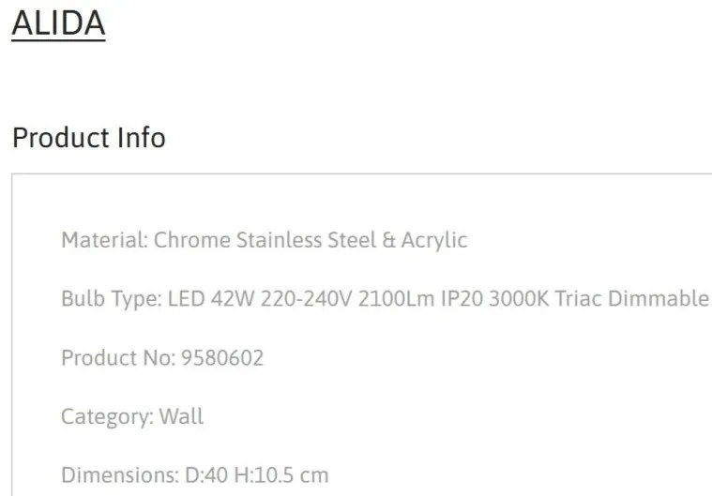Click the 3000K color temperature text
712x496 pixels.
pos(519,299)
